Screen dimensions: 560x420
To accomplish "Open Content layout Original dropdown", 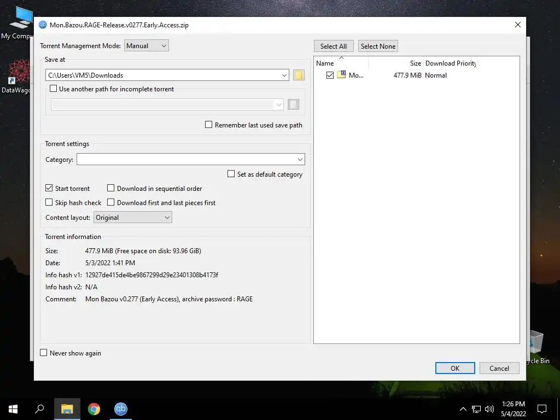I will click(x=133, y=217).
